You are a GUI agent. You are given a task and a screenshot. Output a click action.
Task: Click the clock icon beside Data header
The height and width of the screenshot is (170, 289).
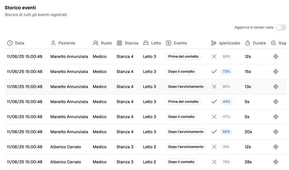[10, 43]
